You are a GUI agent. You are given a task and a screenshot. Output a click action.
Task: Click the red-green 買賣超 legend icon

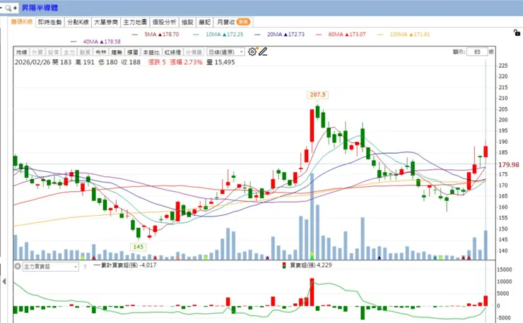pyautogui.click(x=284, y=265)
